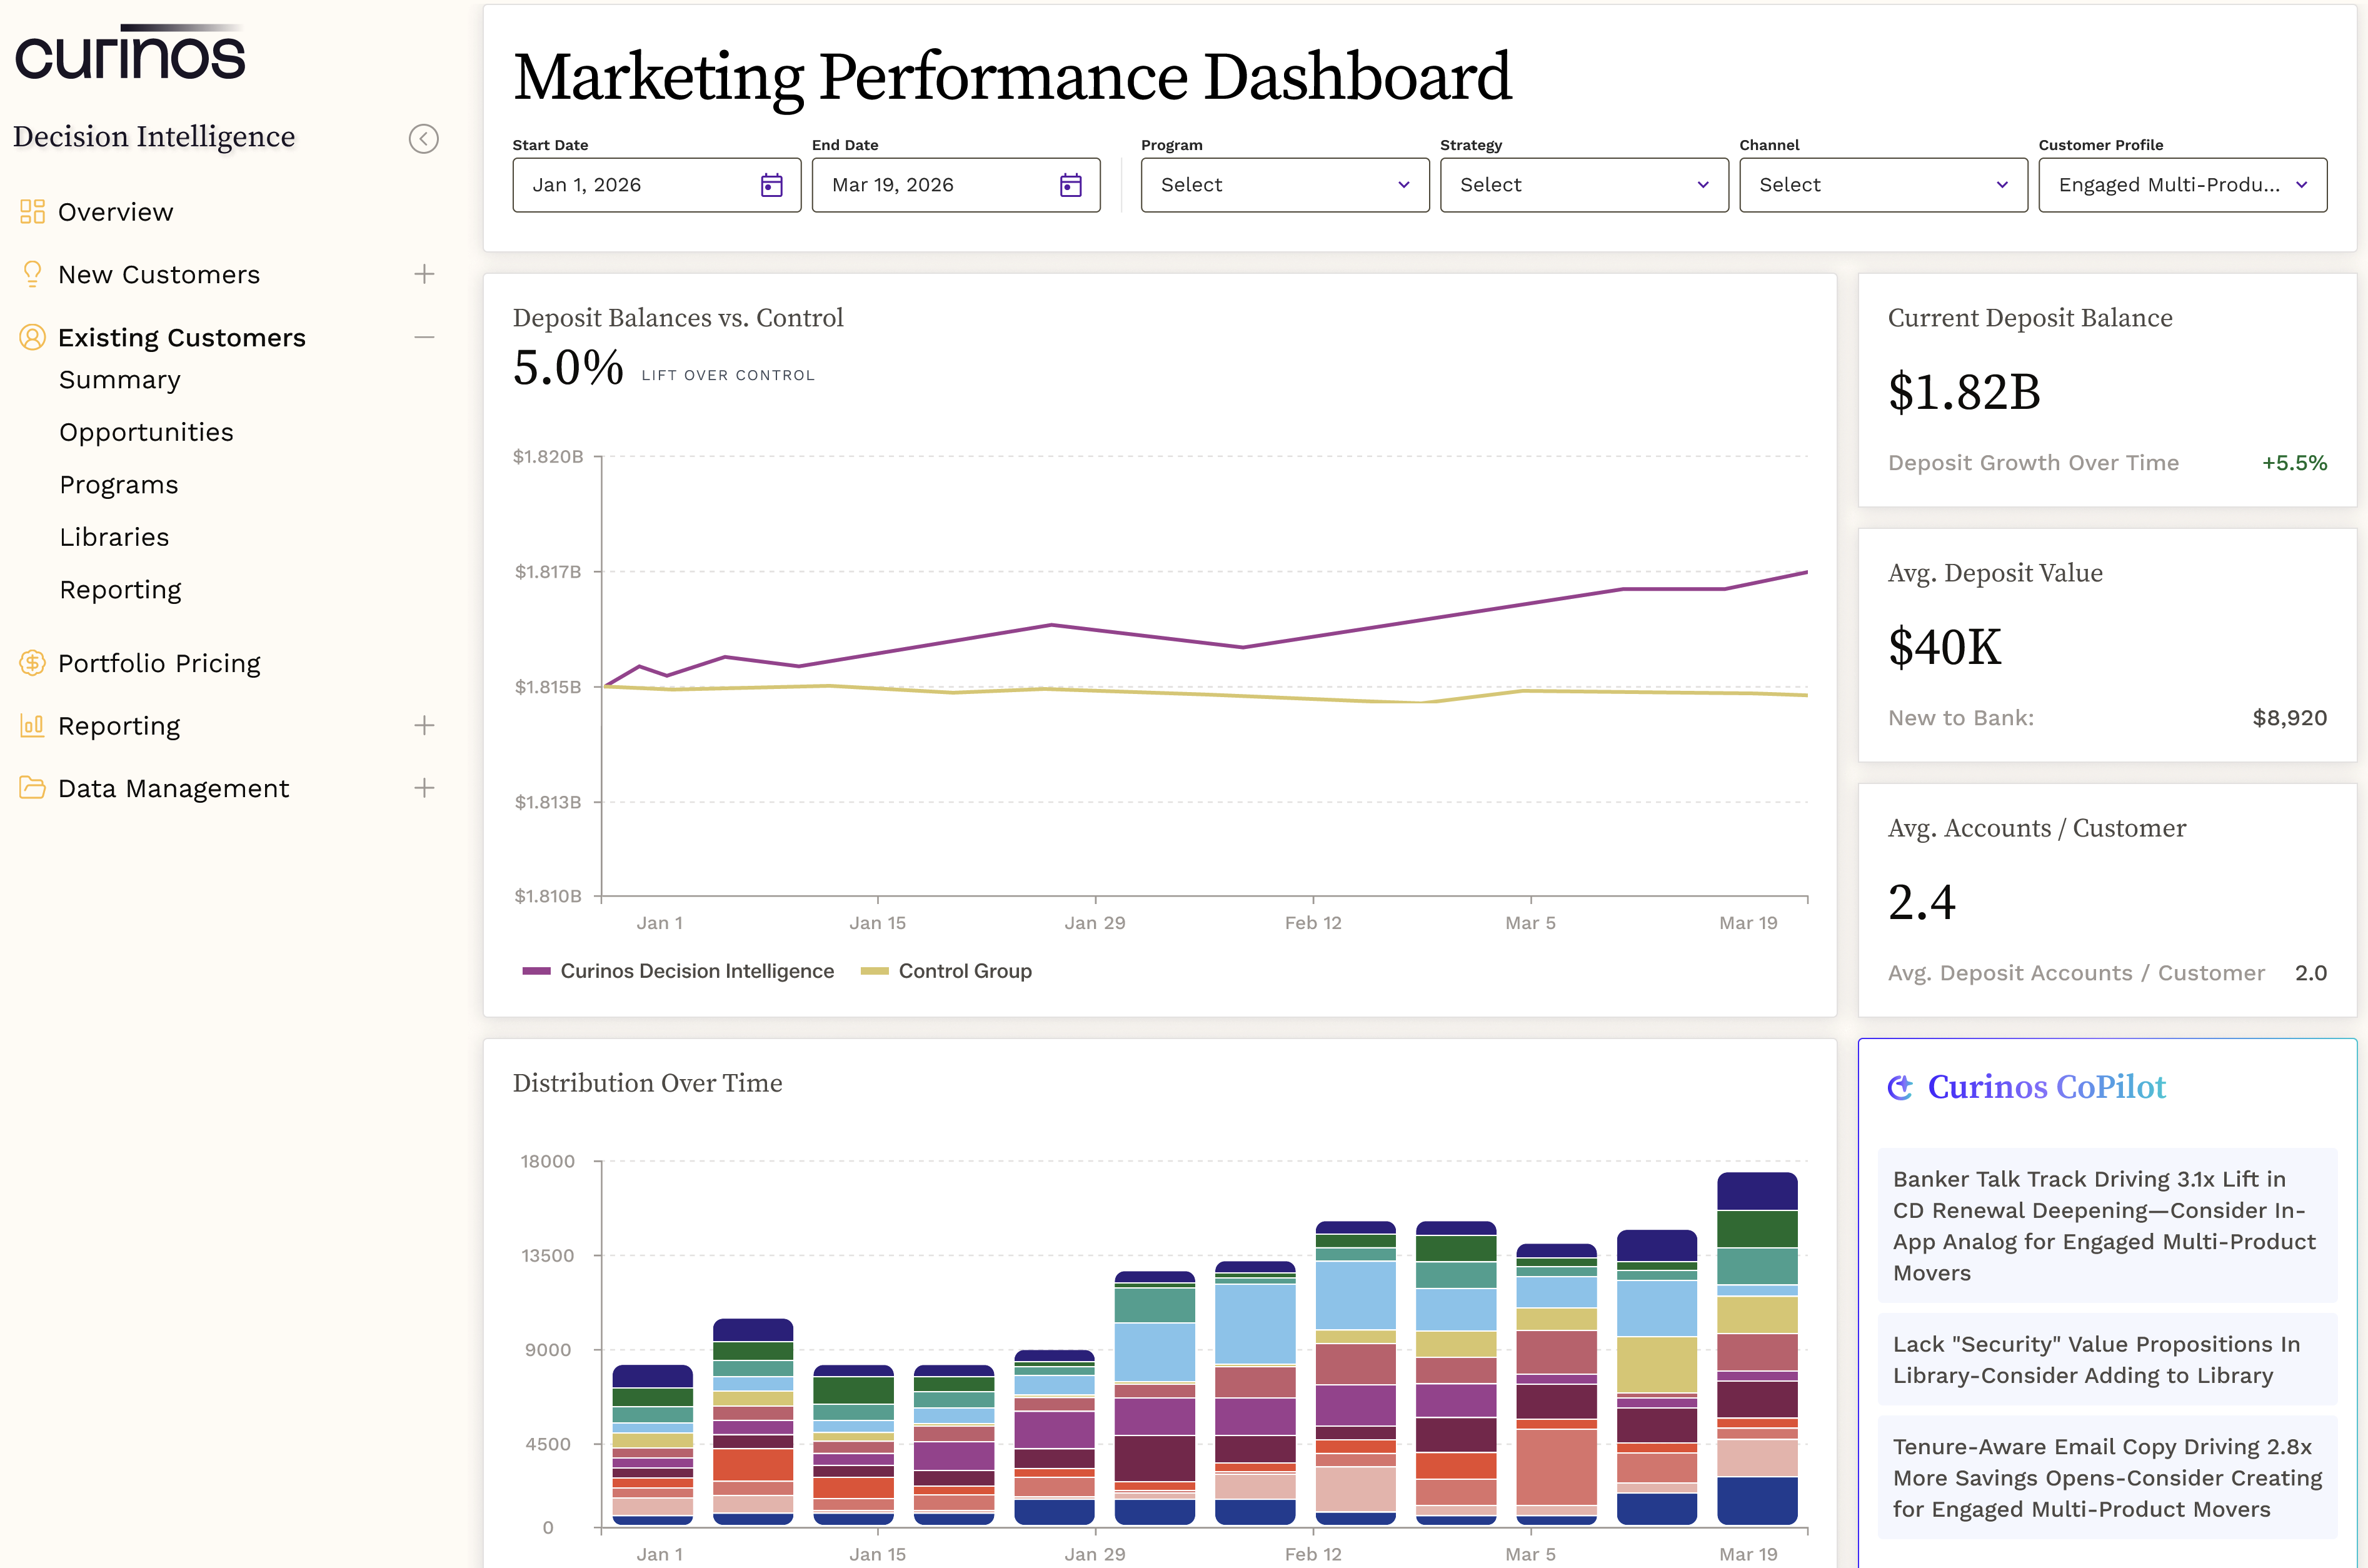Click the Reporting bar-chart icon
2368x1568 pixels.
tap(32, 725)
